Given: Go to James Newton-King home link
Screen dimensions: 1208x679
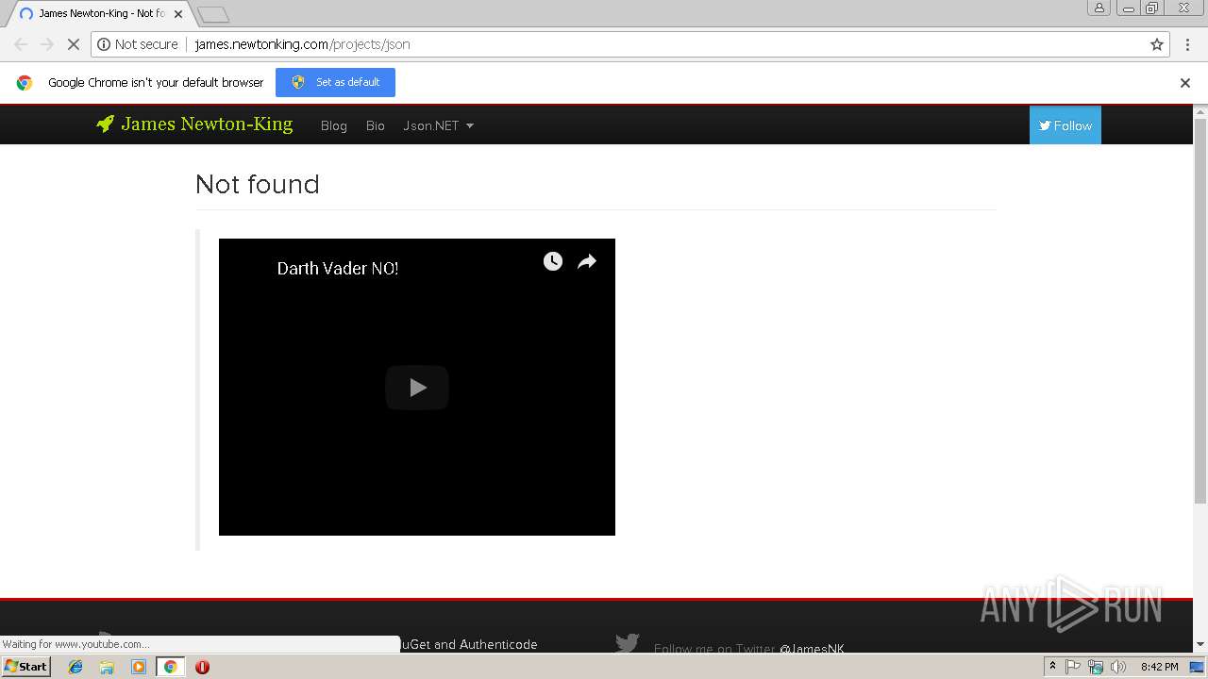Looking at the screenshot, I should (x=207, y=124).
